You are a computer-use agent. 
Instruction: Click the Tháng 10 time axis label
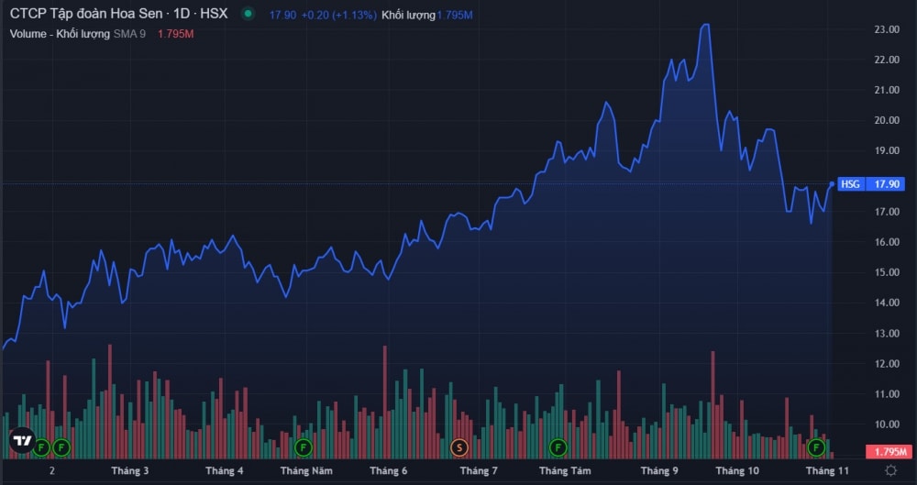737,470
